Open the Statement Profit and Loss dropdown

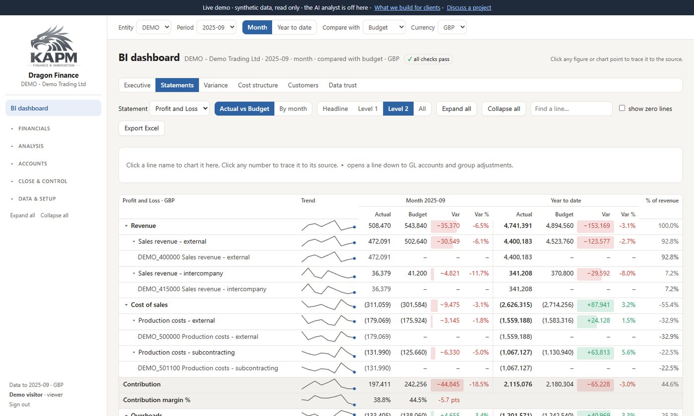[179, 108]
